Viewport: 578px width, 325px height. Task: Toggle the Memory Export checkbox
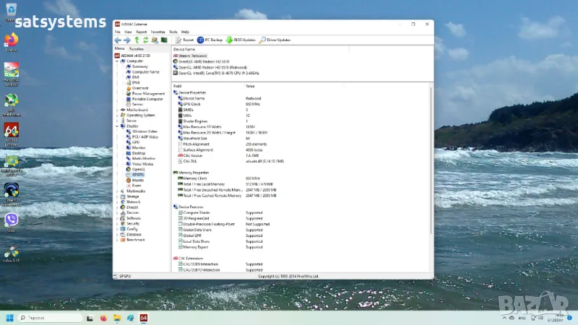click(x=181, y=247)
